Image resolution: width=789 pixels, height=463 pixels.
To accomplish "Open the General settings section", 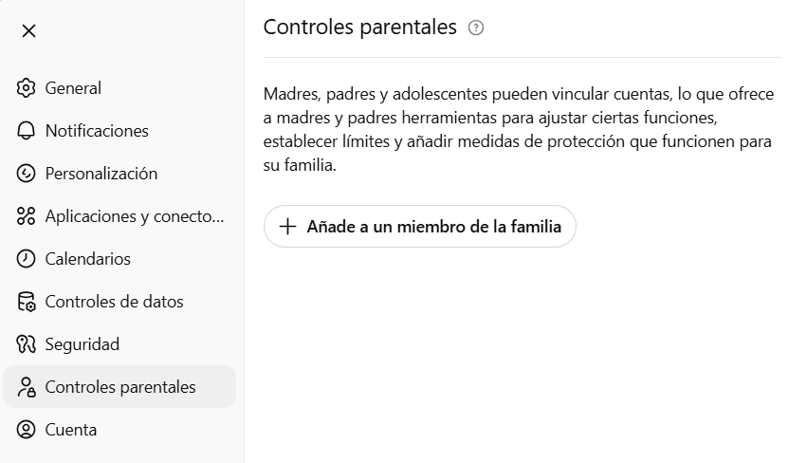I will pos(73,88).
